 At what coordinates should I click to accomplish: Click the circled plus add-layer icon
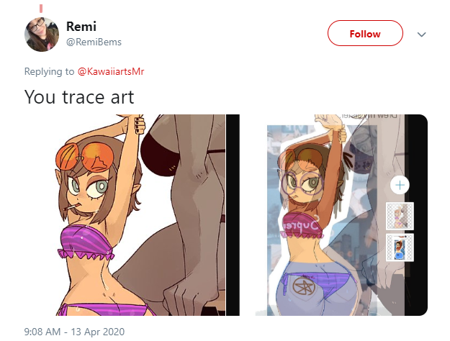[400, 185]
